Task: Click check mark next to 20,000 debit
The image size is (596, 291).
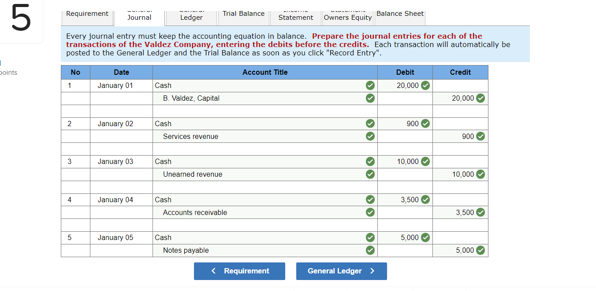Action: click(x=425, y=85)
